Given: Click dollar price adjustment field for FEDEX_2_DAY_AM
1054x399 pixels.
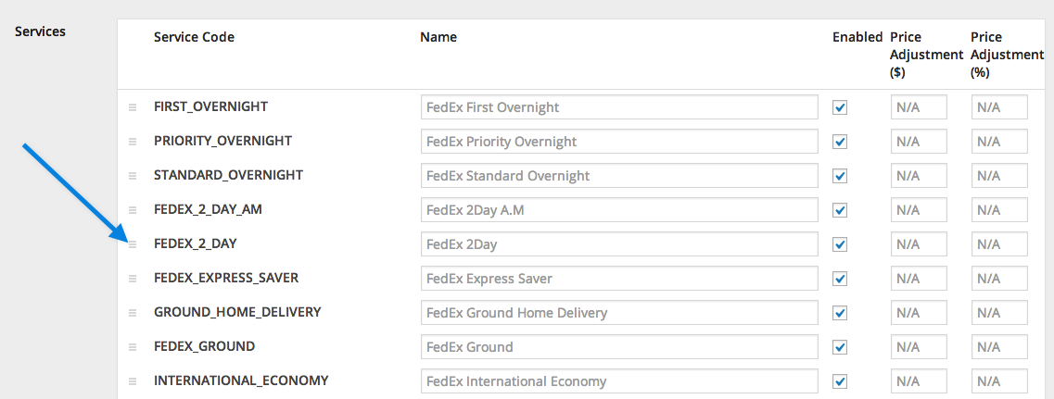Looking at the screenshot, I should [919, 210].
